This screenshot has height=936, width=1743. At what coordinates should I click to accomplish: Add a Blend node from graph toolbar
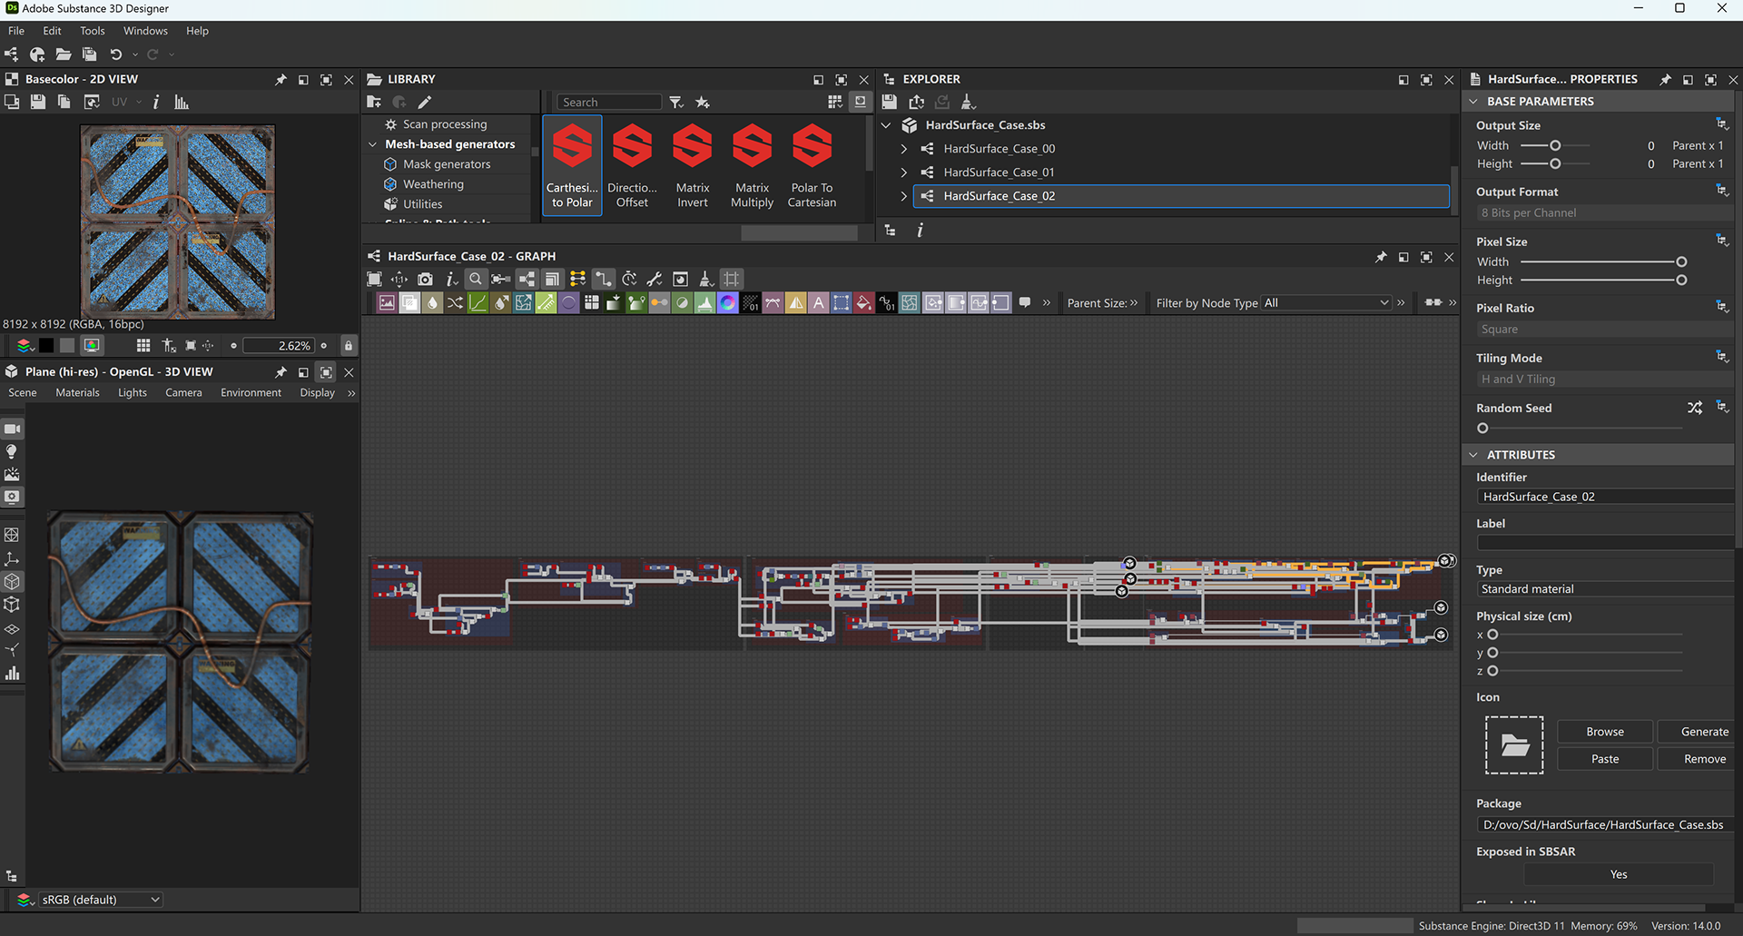pyautogui.click(x=410, y=303)
